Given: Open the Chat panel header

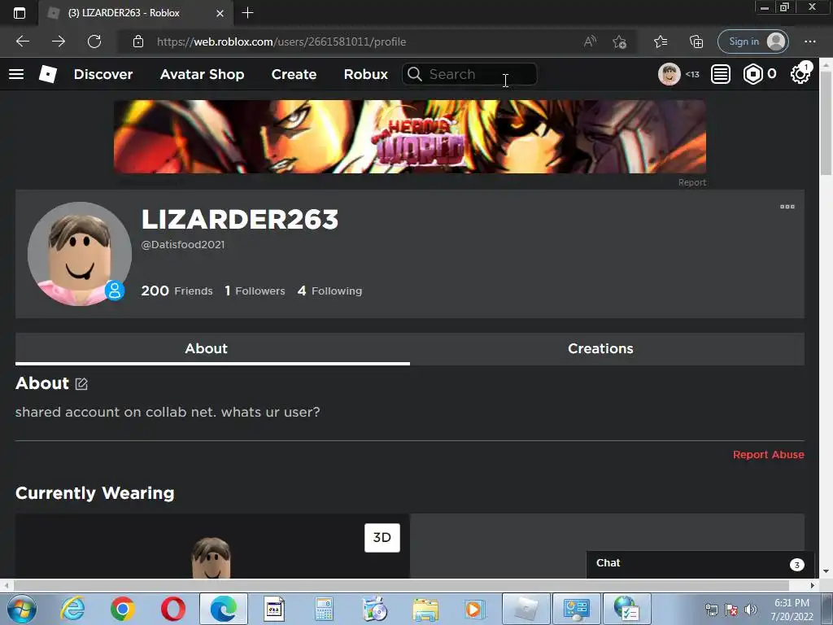Looking at the screenshot, I should (x=700, y=563).
